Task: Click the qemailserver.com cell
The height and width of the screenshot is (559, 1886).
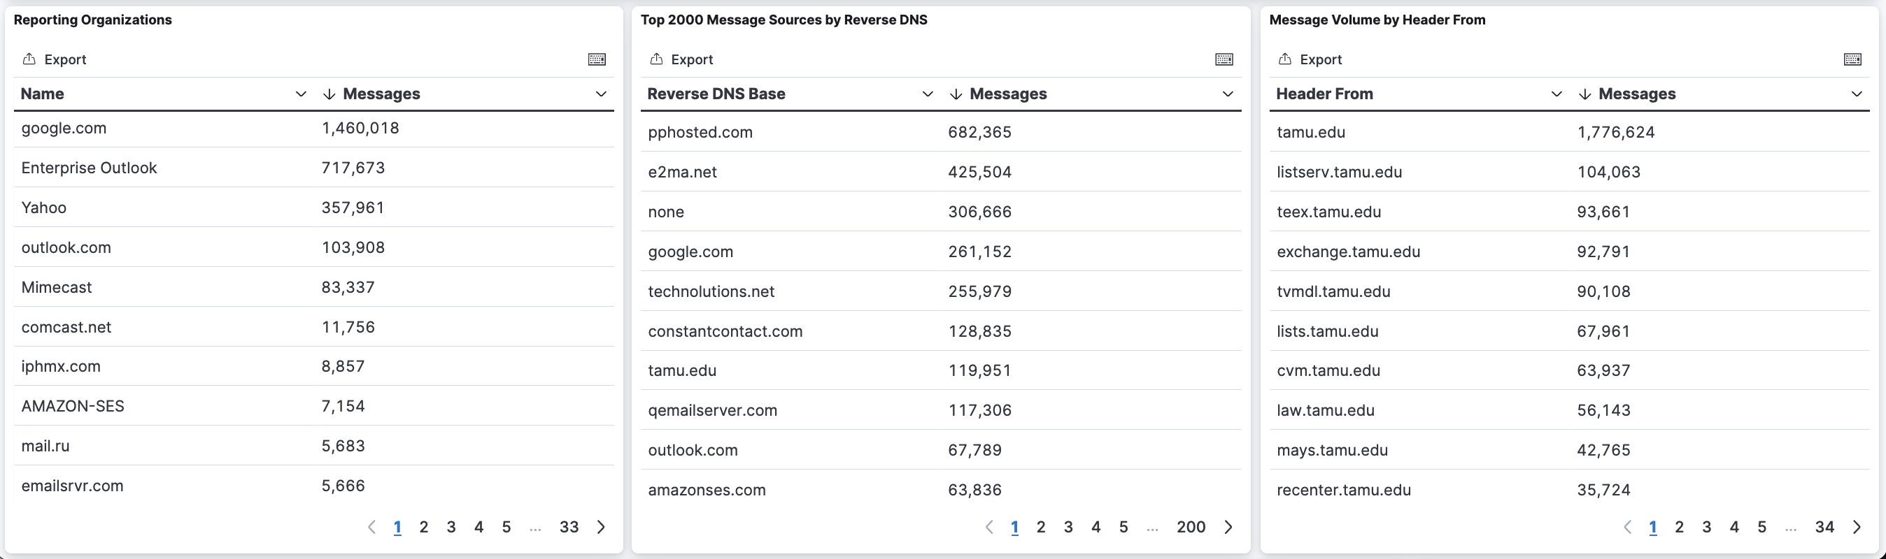Action: [712, 410]
